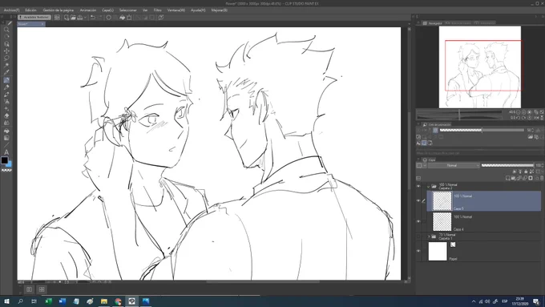Select the Rotate view tool
The height and width of the screenshot is (307, 545).
click(6, 37)
